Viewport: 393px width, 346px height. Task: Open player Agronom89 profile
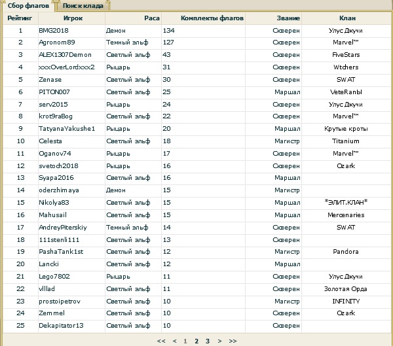tap(56, 43)
